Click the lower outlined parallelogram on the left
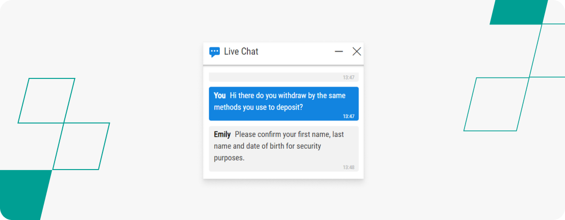Viewport: 565px width, 220px height. tap(81, 146)
